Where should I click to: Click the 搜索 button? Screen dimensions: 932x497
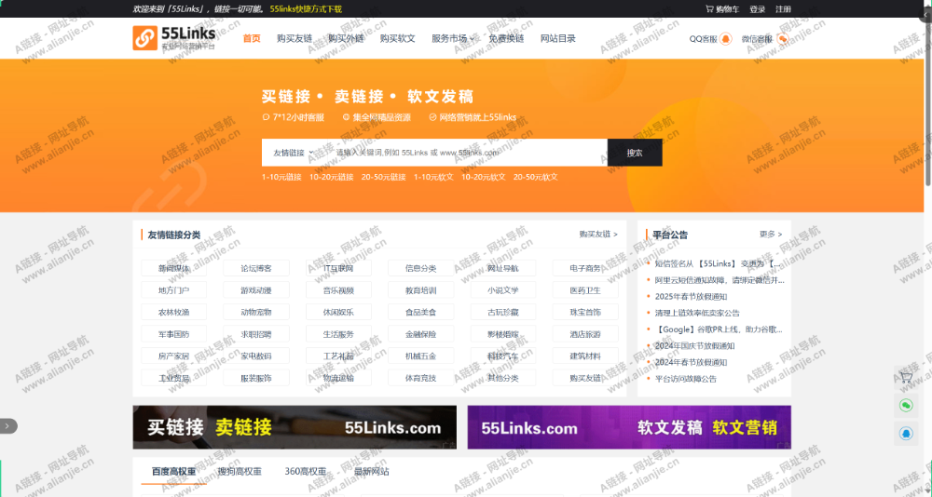(x=635, y=153)
